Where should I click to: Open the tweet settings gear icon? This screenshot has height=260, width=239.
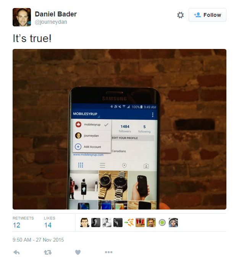(x=180, y=15)
